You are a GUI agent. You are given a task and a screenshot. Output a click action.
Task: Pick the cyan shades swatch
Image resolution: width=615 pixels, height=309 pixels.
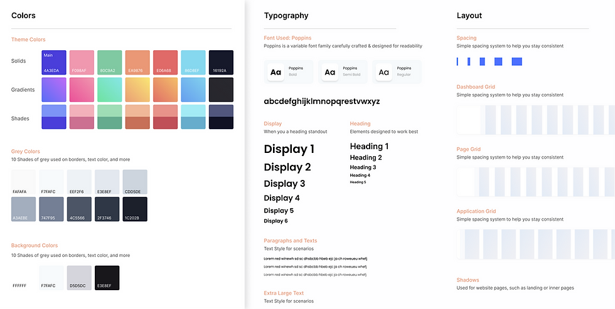pyautogui.click(x=193, y=117)
